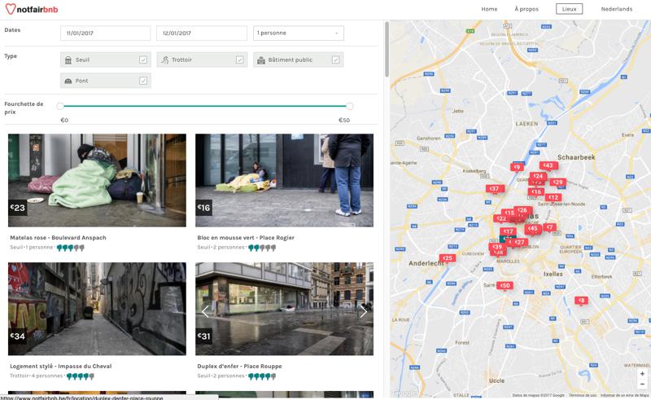Image resolution: width=651 pixels, height=400 pixels.
Task: Click the notfairbnb heart logo
Action: (x=11, y=9)
